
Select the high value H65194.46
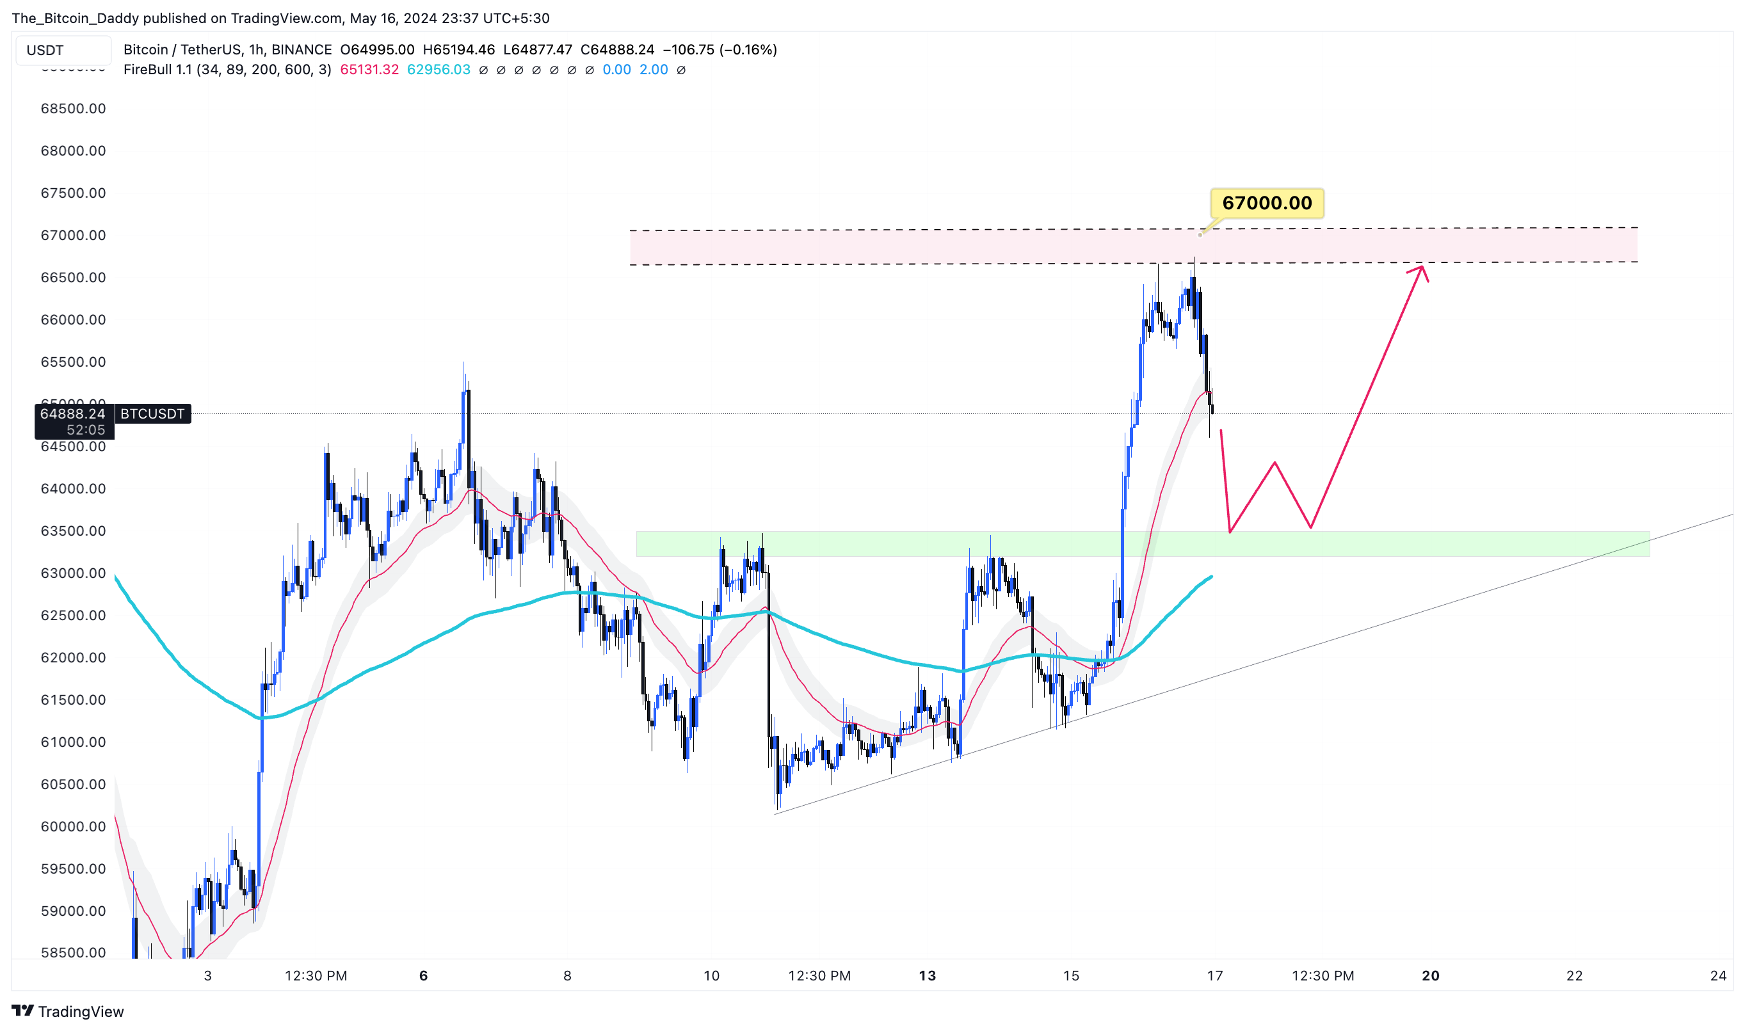coord(459,49)
